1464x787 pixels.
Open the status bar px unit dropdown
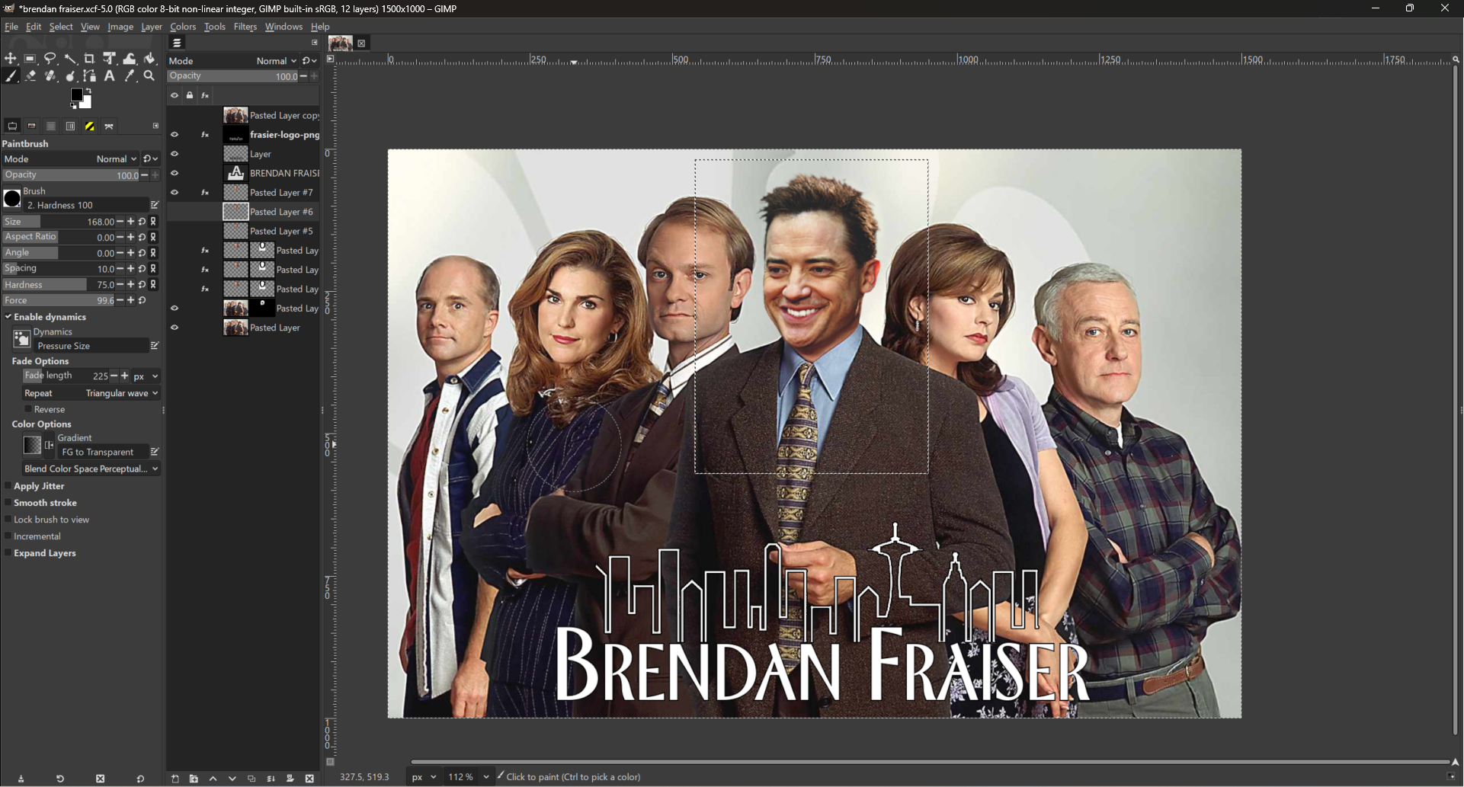(x=424, y=777)
